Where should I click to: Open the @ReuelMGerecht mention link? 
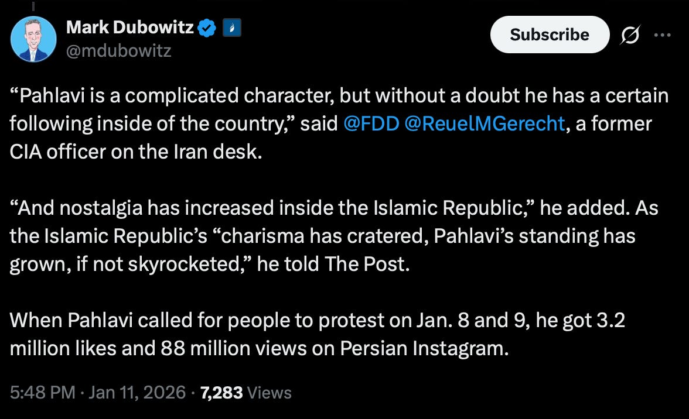coord(484,123)
